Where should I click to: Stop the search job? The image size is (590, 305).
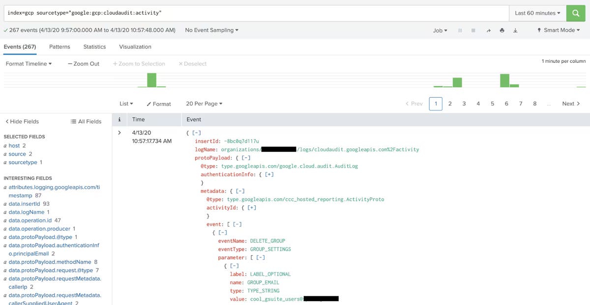click(473, 30)
